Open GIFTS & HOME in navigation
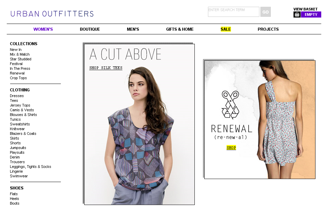328x206 pixels. [180, 29]
